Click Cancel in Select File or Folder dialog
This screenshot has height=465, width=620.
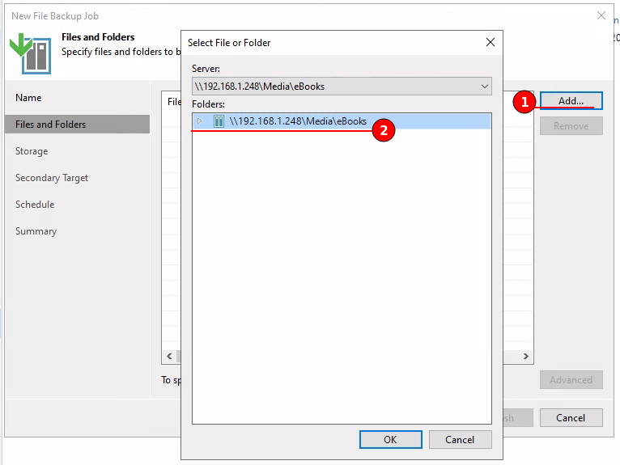click(x=460, y=439)
